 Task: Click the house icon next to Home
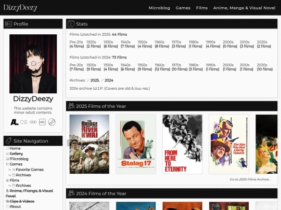coord(7,148)
